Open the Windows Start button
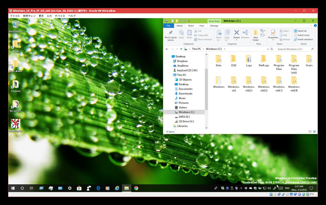The height and width of the screenshot is (205, 326). point(13,188)
